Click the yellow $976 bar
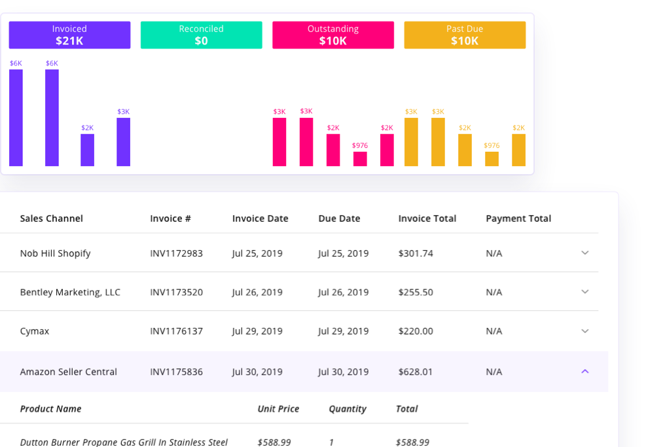 point(492,157)
